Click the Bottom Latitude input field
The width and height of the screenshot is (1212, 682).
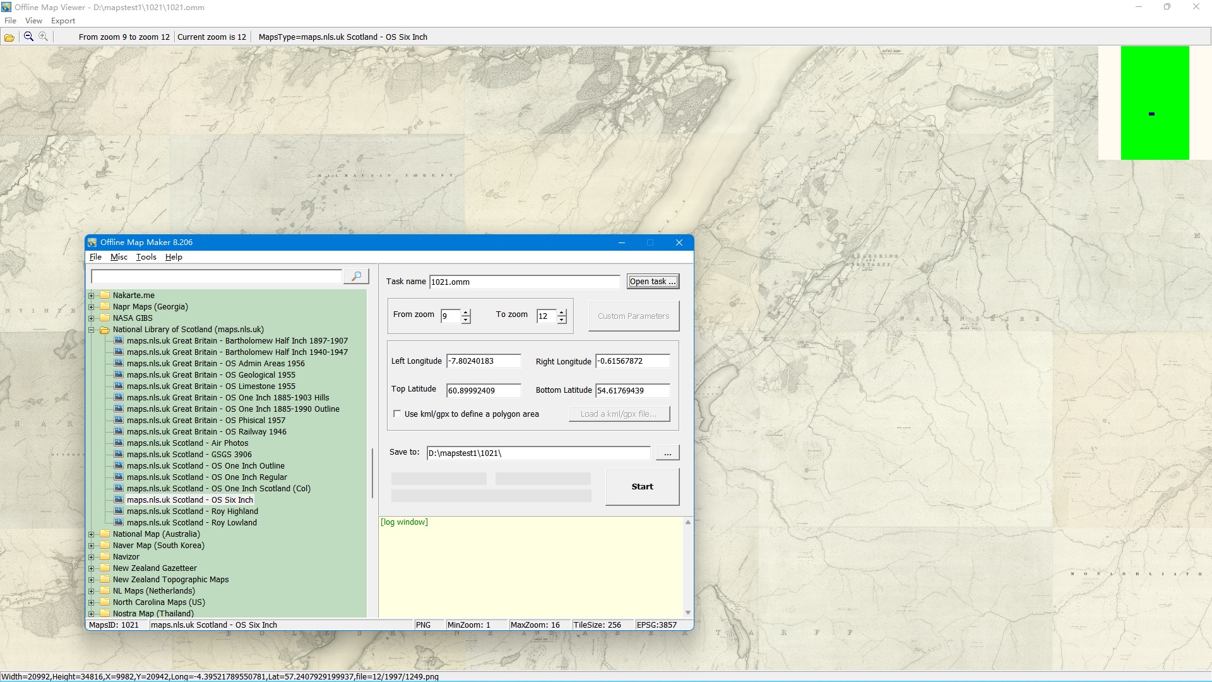tap(633, 391)
